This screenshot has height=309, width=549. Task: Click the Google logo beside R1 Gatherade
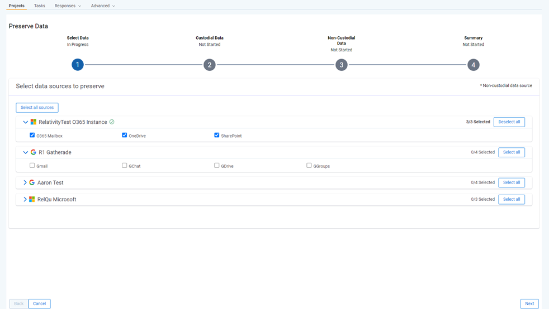click(33, 152)
